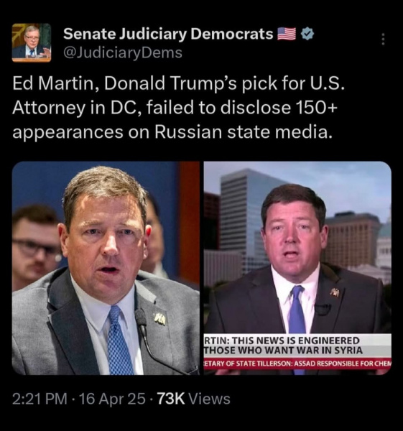Open the left hearing photo of the tweet
The image size is (403, 431).
[106, 268]
